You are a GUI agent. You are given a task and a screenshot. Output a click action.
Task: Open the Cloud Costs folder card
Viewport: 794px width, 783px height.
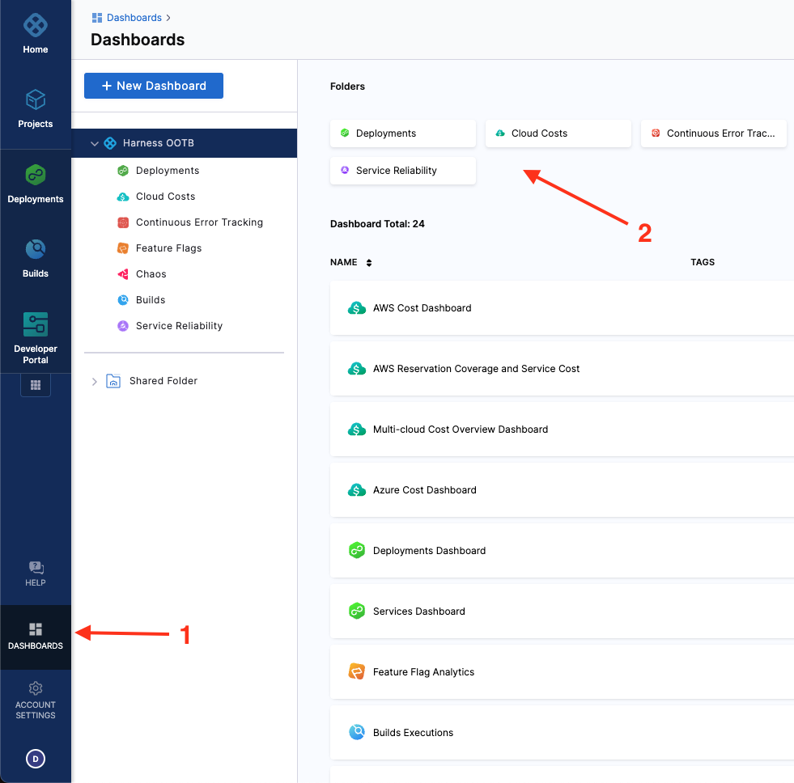[558, 133]
